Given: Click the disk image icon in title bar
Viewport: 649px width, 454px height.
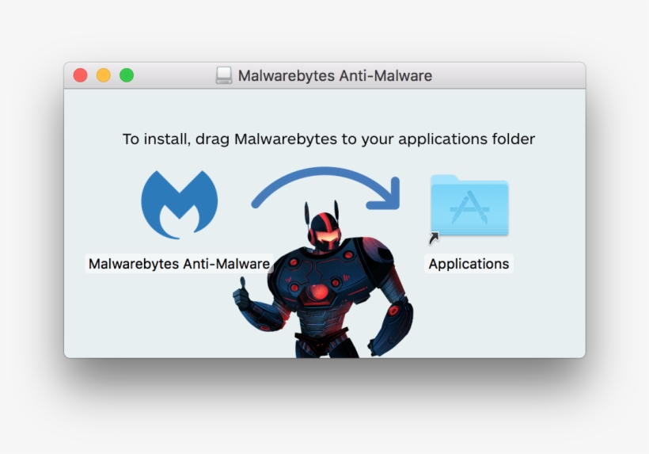Looking at the screenshot, I should pyautogui.click(x=224, y=75).
